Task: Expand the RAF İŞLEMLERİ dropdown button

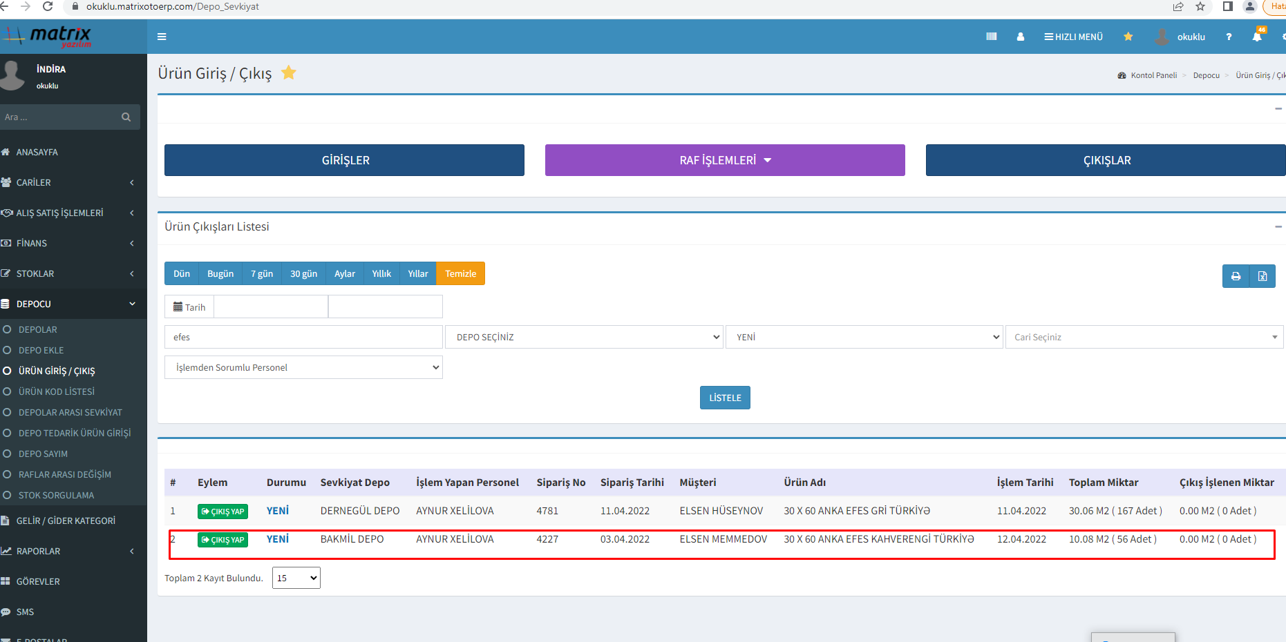Action: pos(725,160)
